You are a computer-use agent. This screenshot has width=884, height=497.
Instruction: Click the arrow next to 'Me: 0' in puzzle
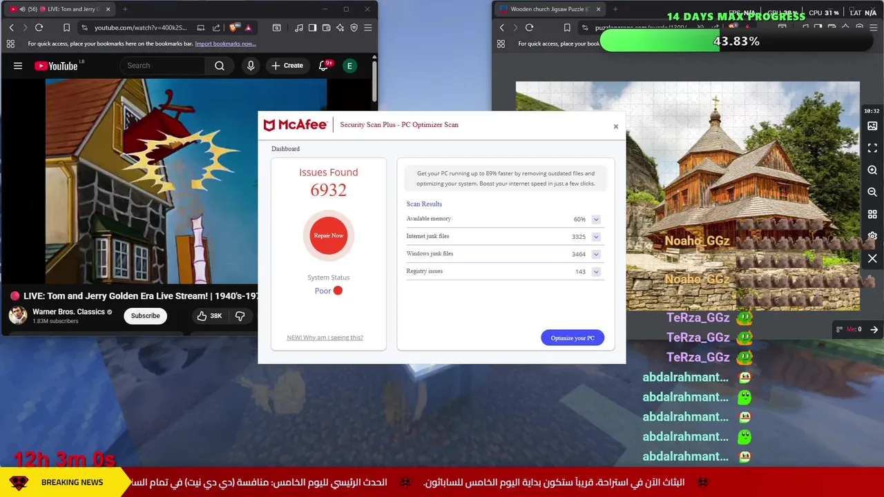pos(874,329)
